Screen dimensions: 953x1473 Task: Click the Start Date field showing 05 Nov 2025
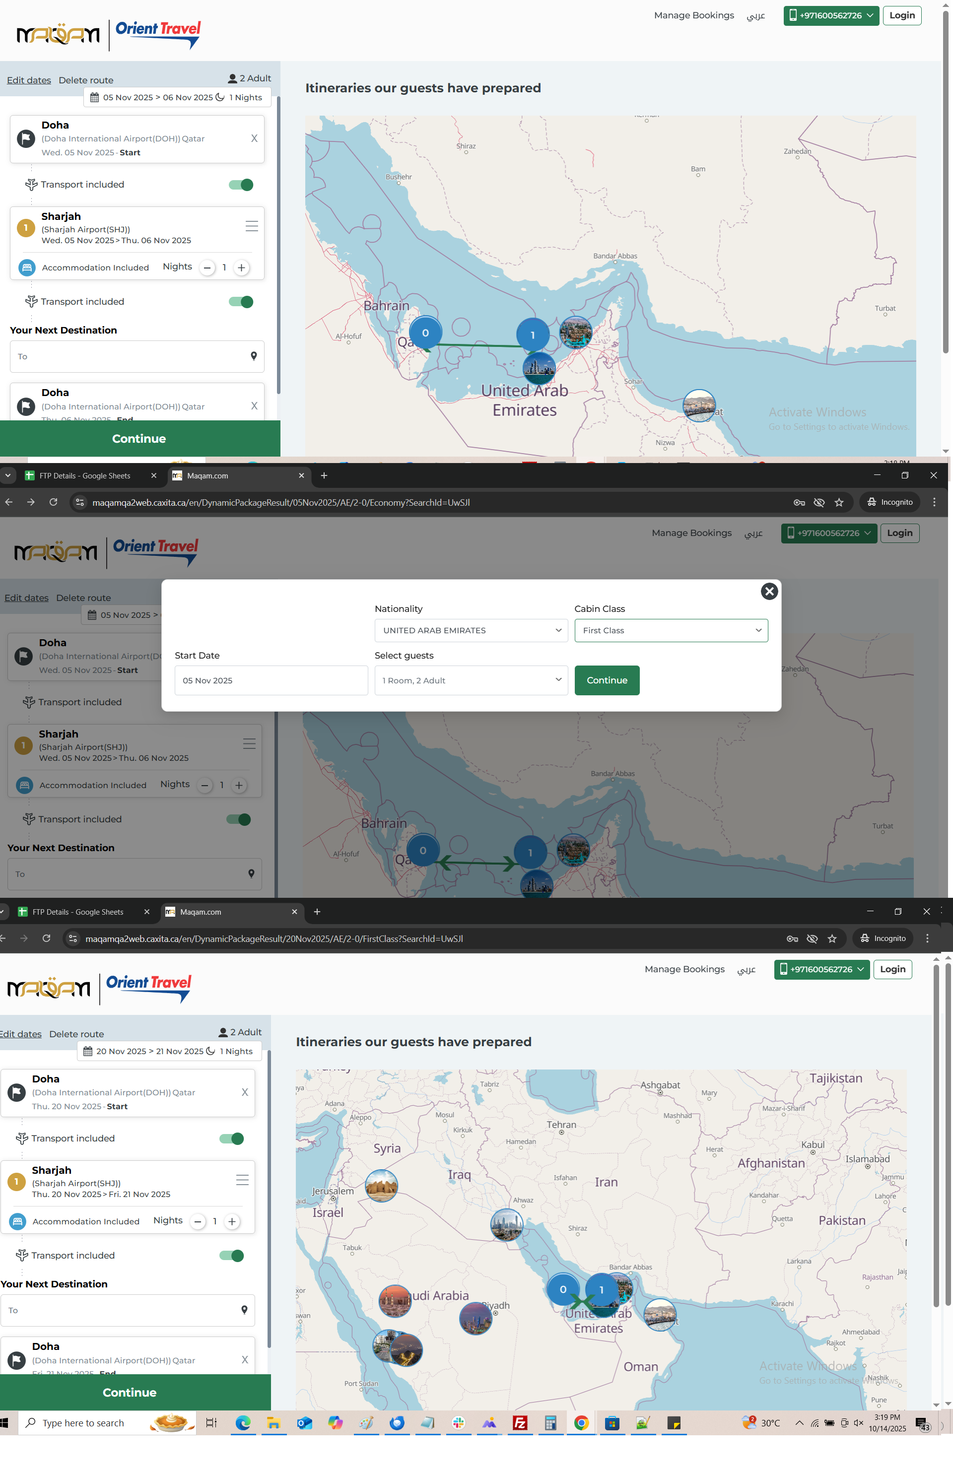[x=271, y=680]
